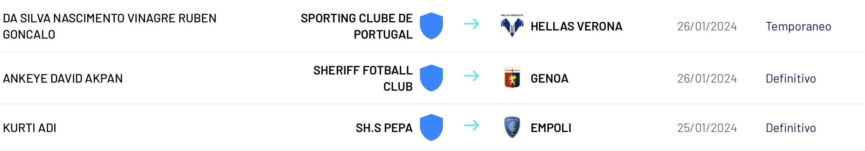
Task: Click the arrow pointing to Hellas Verona
Action: point(472,24)
